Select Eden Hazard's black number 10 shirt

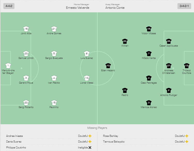[x=108, y=66]
